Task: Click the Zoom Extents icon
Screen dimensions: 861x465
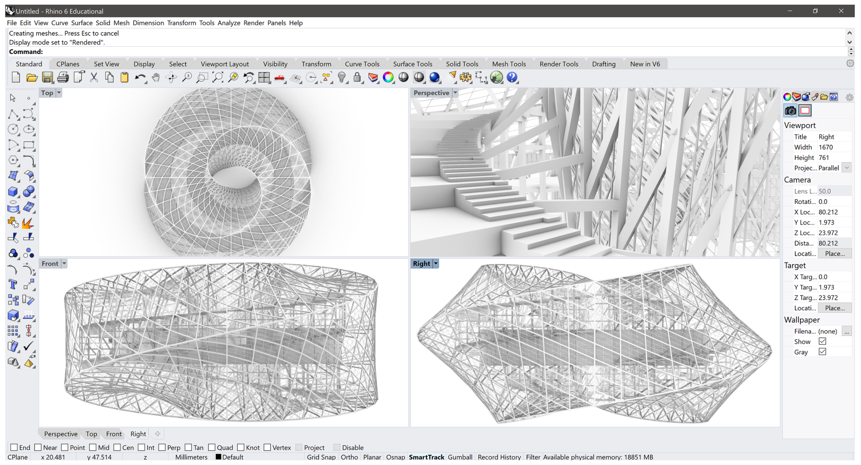Action: (x=218, y=77)
